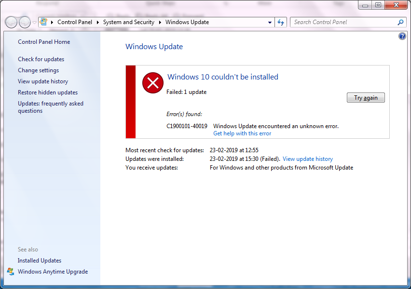The image size is (411, 289).
Task: Click the red error X icon
Action: click(x=153, y=83)
